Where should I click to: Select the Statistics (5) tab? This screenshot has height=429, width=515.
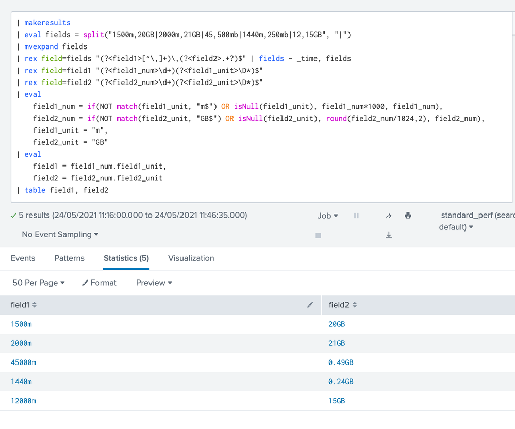(x=126, y=258)
